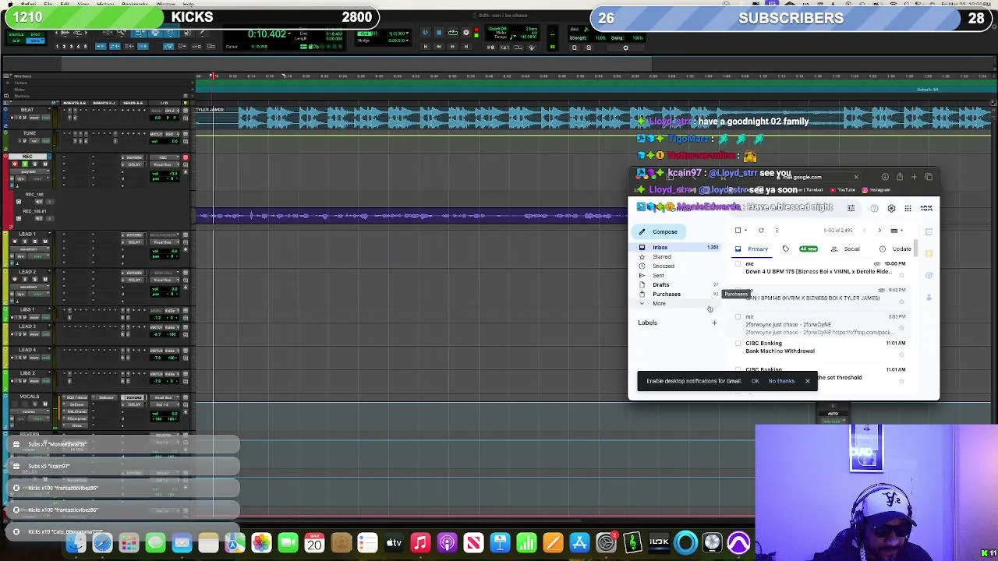Screen dimensions: 998x561
Task: Click Compose in Gmail
Action: pos(658,232)
